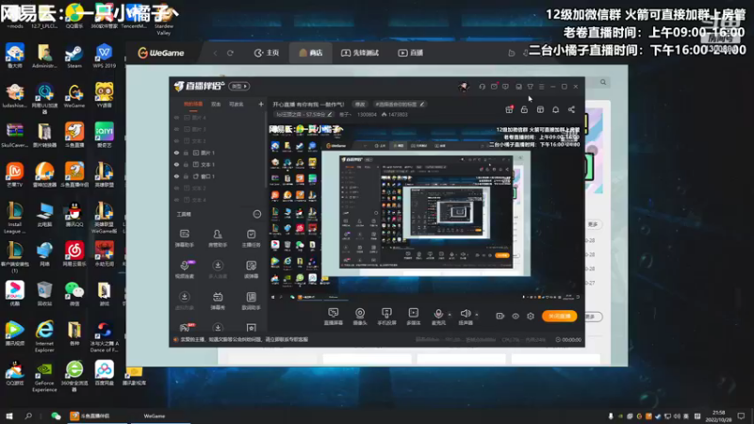Open the notification bell icon
The height and width of the screenshot is (424, 754).
tap(555, 109)
